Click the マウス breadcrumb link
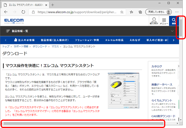 pyautogui.click(x=55, y=46)
